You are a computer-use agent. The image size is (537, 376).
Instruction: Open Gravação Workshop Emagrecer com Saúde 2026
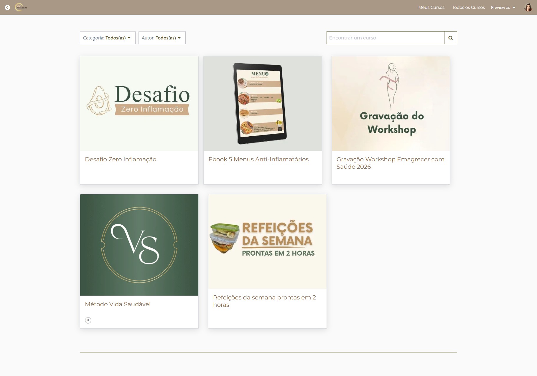[x=390, y=163]
